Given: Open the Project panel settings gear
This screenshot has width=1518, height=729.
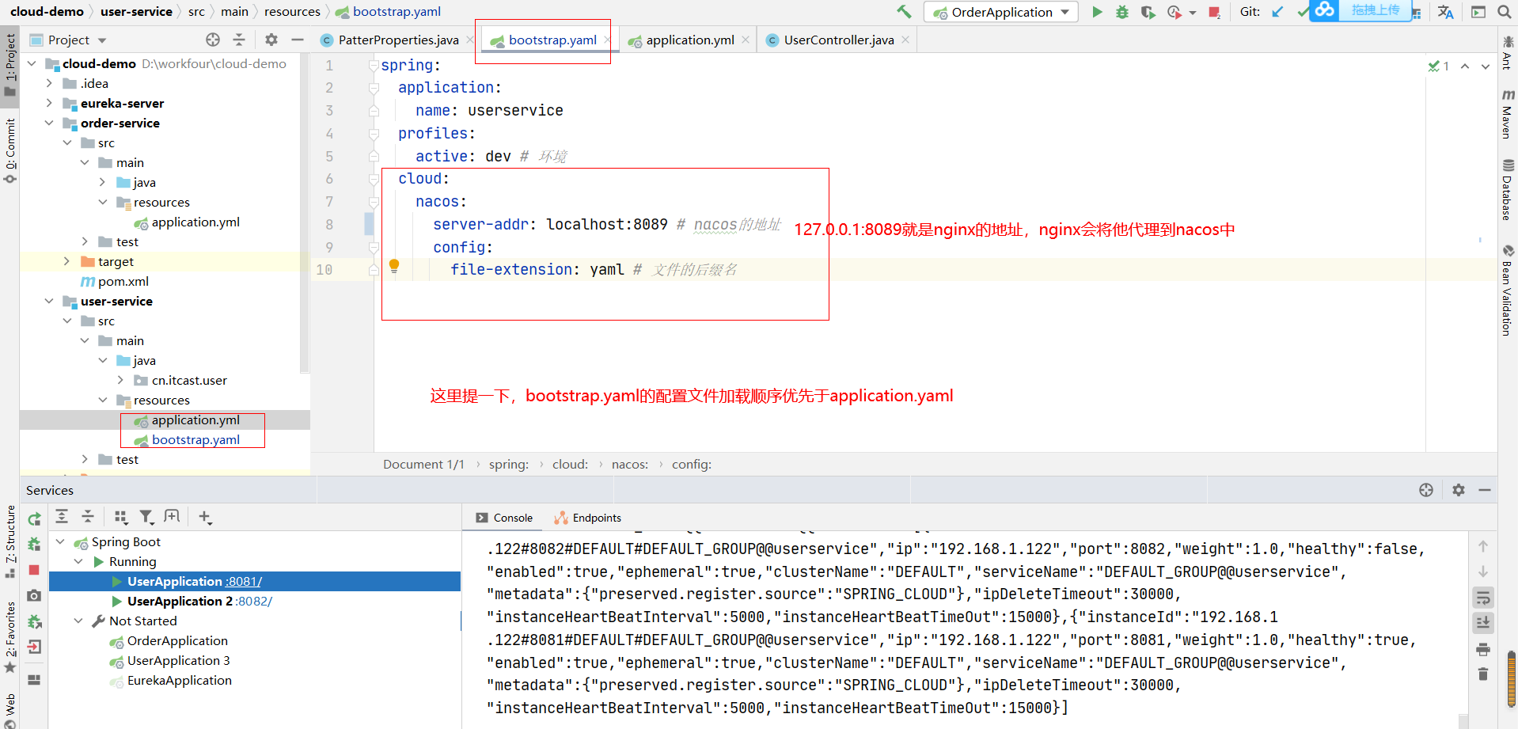Looking at the screenshot, I should (x=271, y=40).
